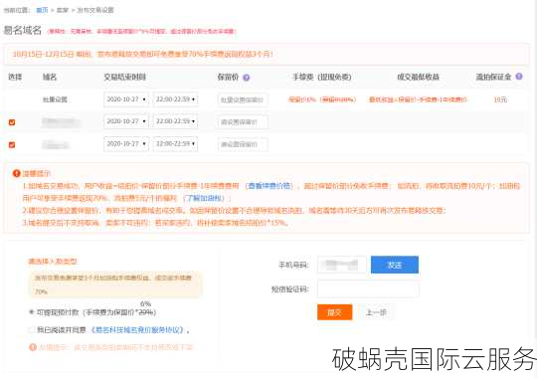The height and width of the screenshot is (378, 537).
Task: Focus second domain's 请设置保留价 field
Action: [x=243, y=144]
